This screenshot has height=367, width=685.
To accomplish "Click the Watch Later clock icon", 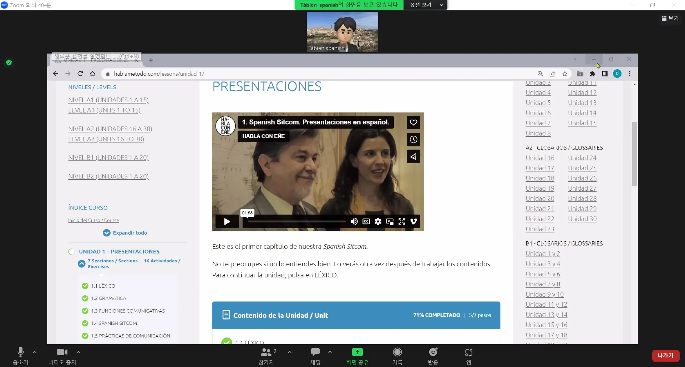I will pyautogui.click(x=413, y=140).
